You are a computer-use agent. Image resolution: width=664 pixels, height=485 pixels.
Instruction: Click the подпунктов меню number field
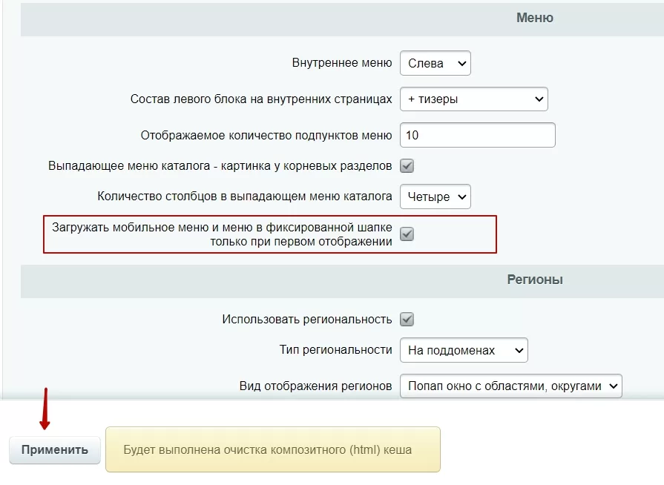click(x=477, y=135)
